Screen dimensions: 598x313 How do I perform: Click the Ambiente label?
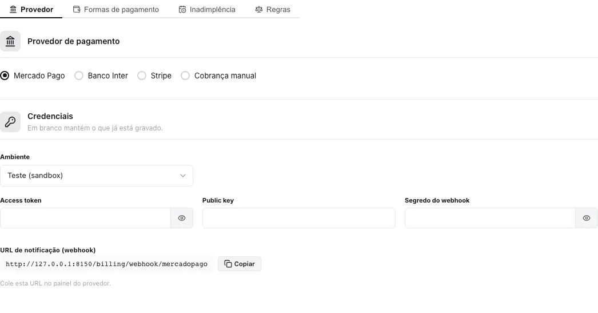15,157
